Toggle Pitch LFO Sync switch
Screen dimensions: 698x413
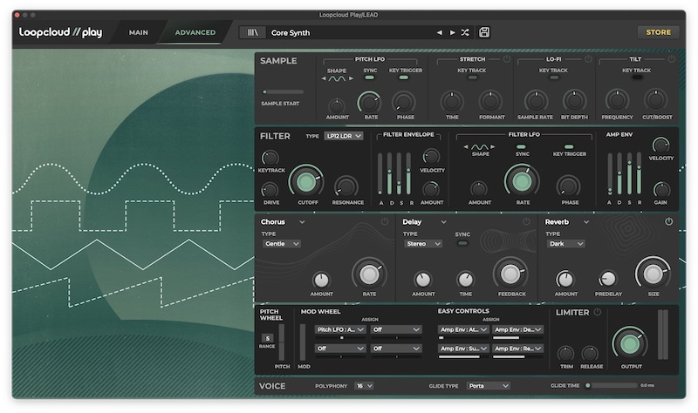coord(370,78)
